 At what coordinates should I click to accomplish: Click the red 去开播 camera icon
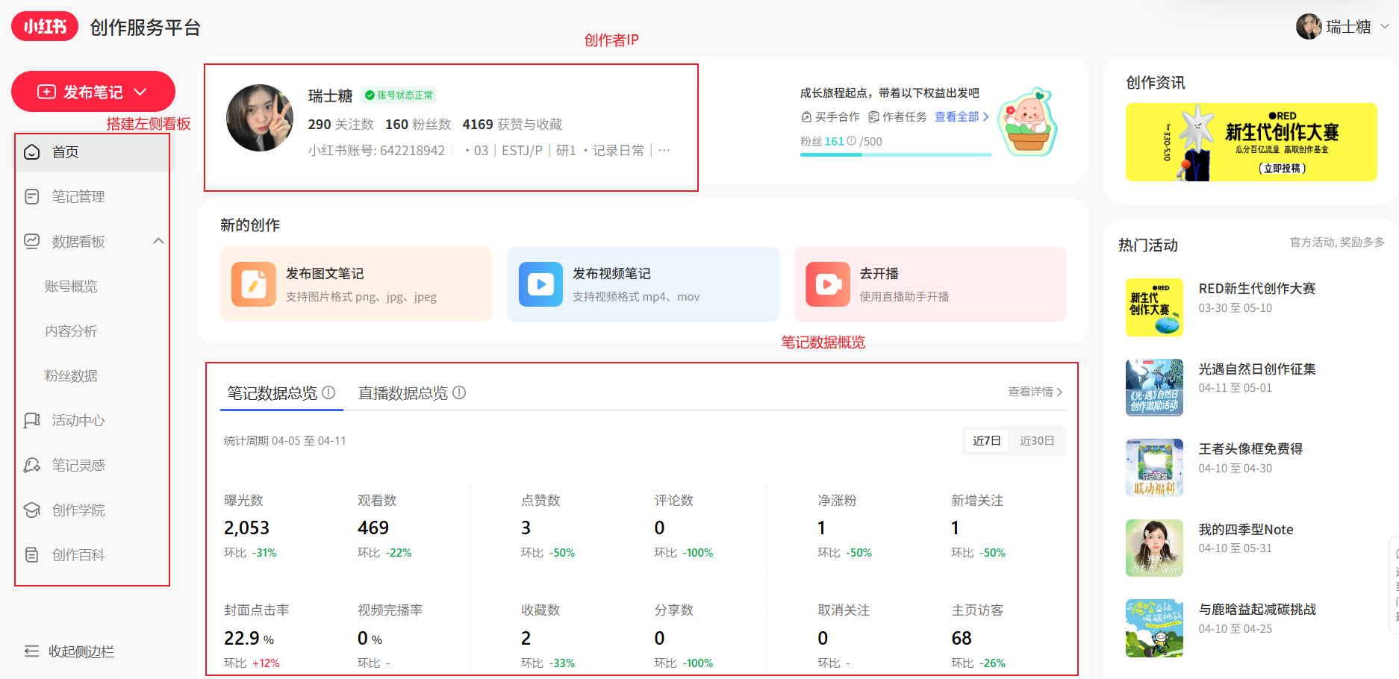click(828, 284)
